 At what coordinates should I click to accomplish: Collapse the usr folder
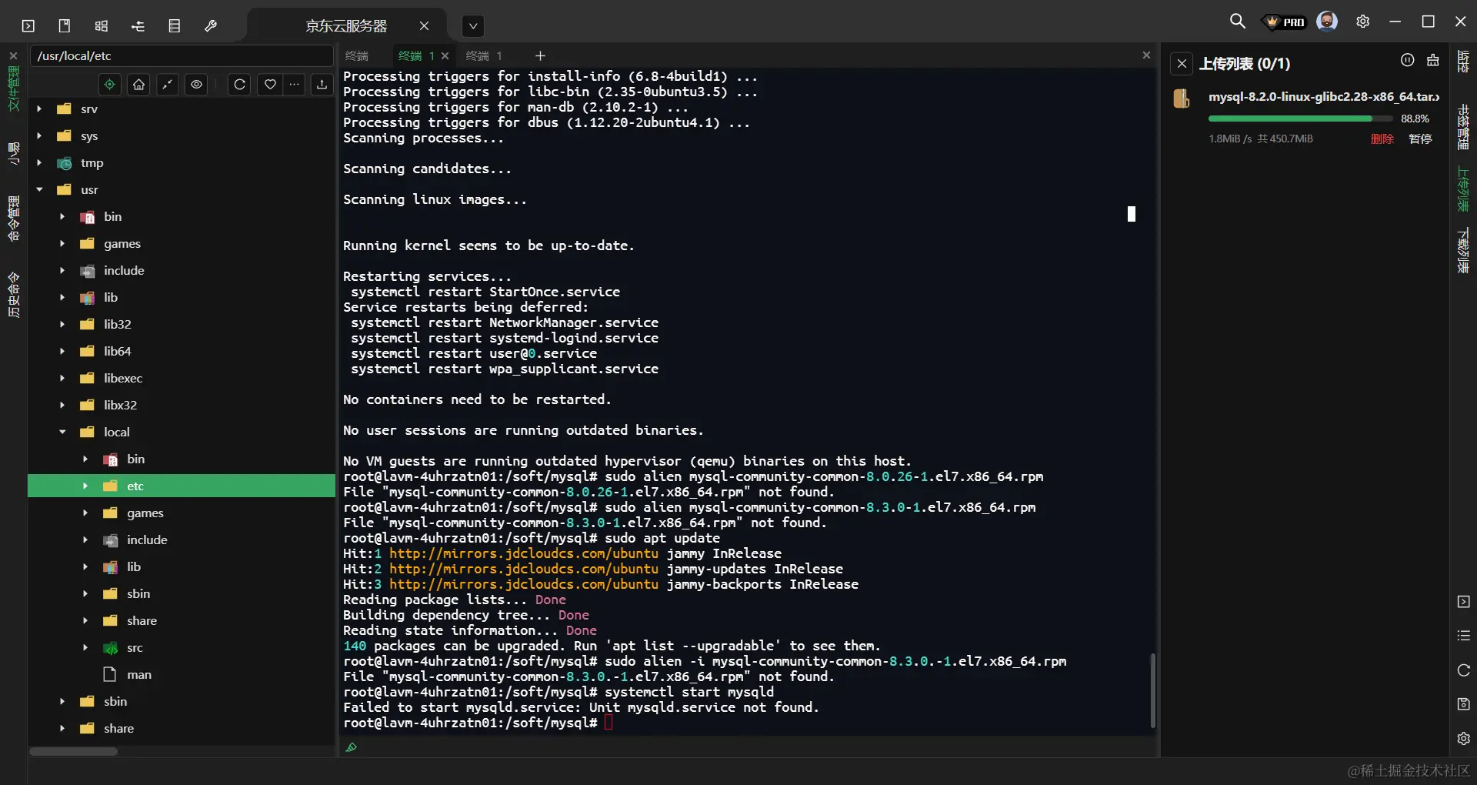point(39,190)
